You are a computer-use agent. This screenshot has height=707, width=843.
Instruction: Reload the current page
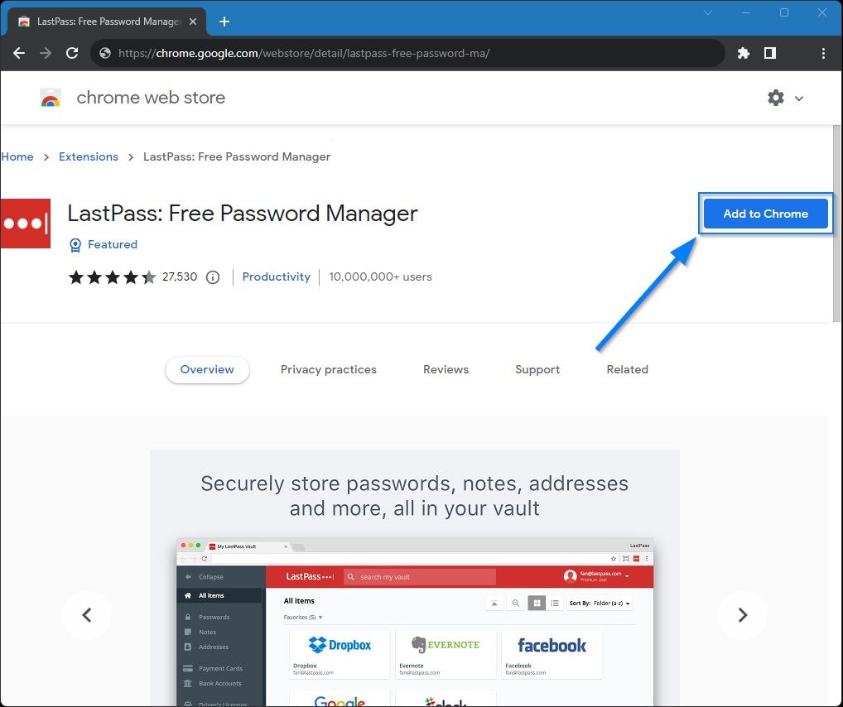click(71, 52)
